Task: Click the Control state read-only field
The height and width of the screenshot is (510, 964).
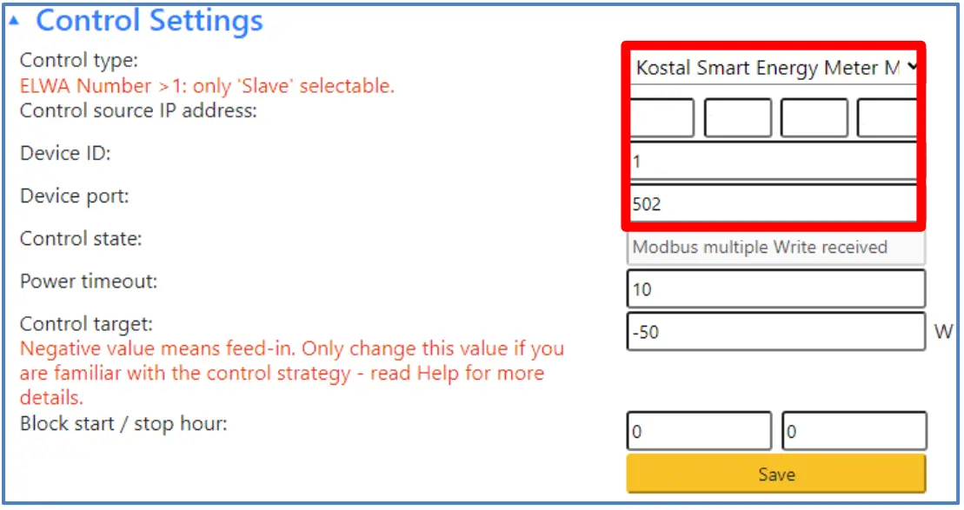Action: click(775, 247)
